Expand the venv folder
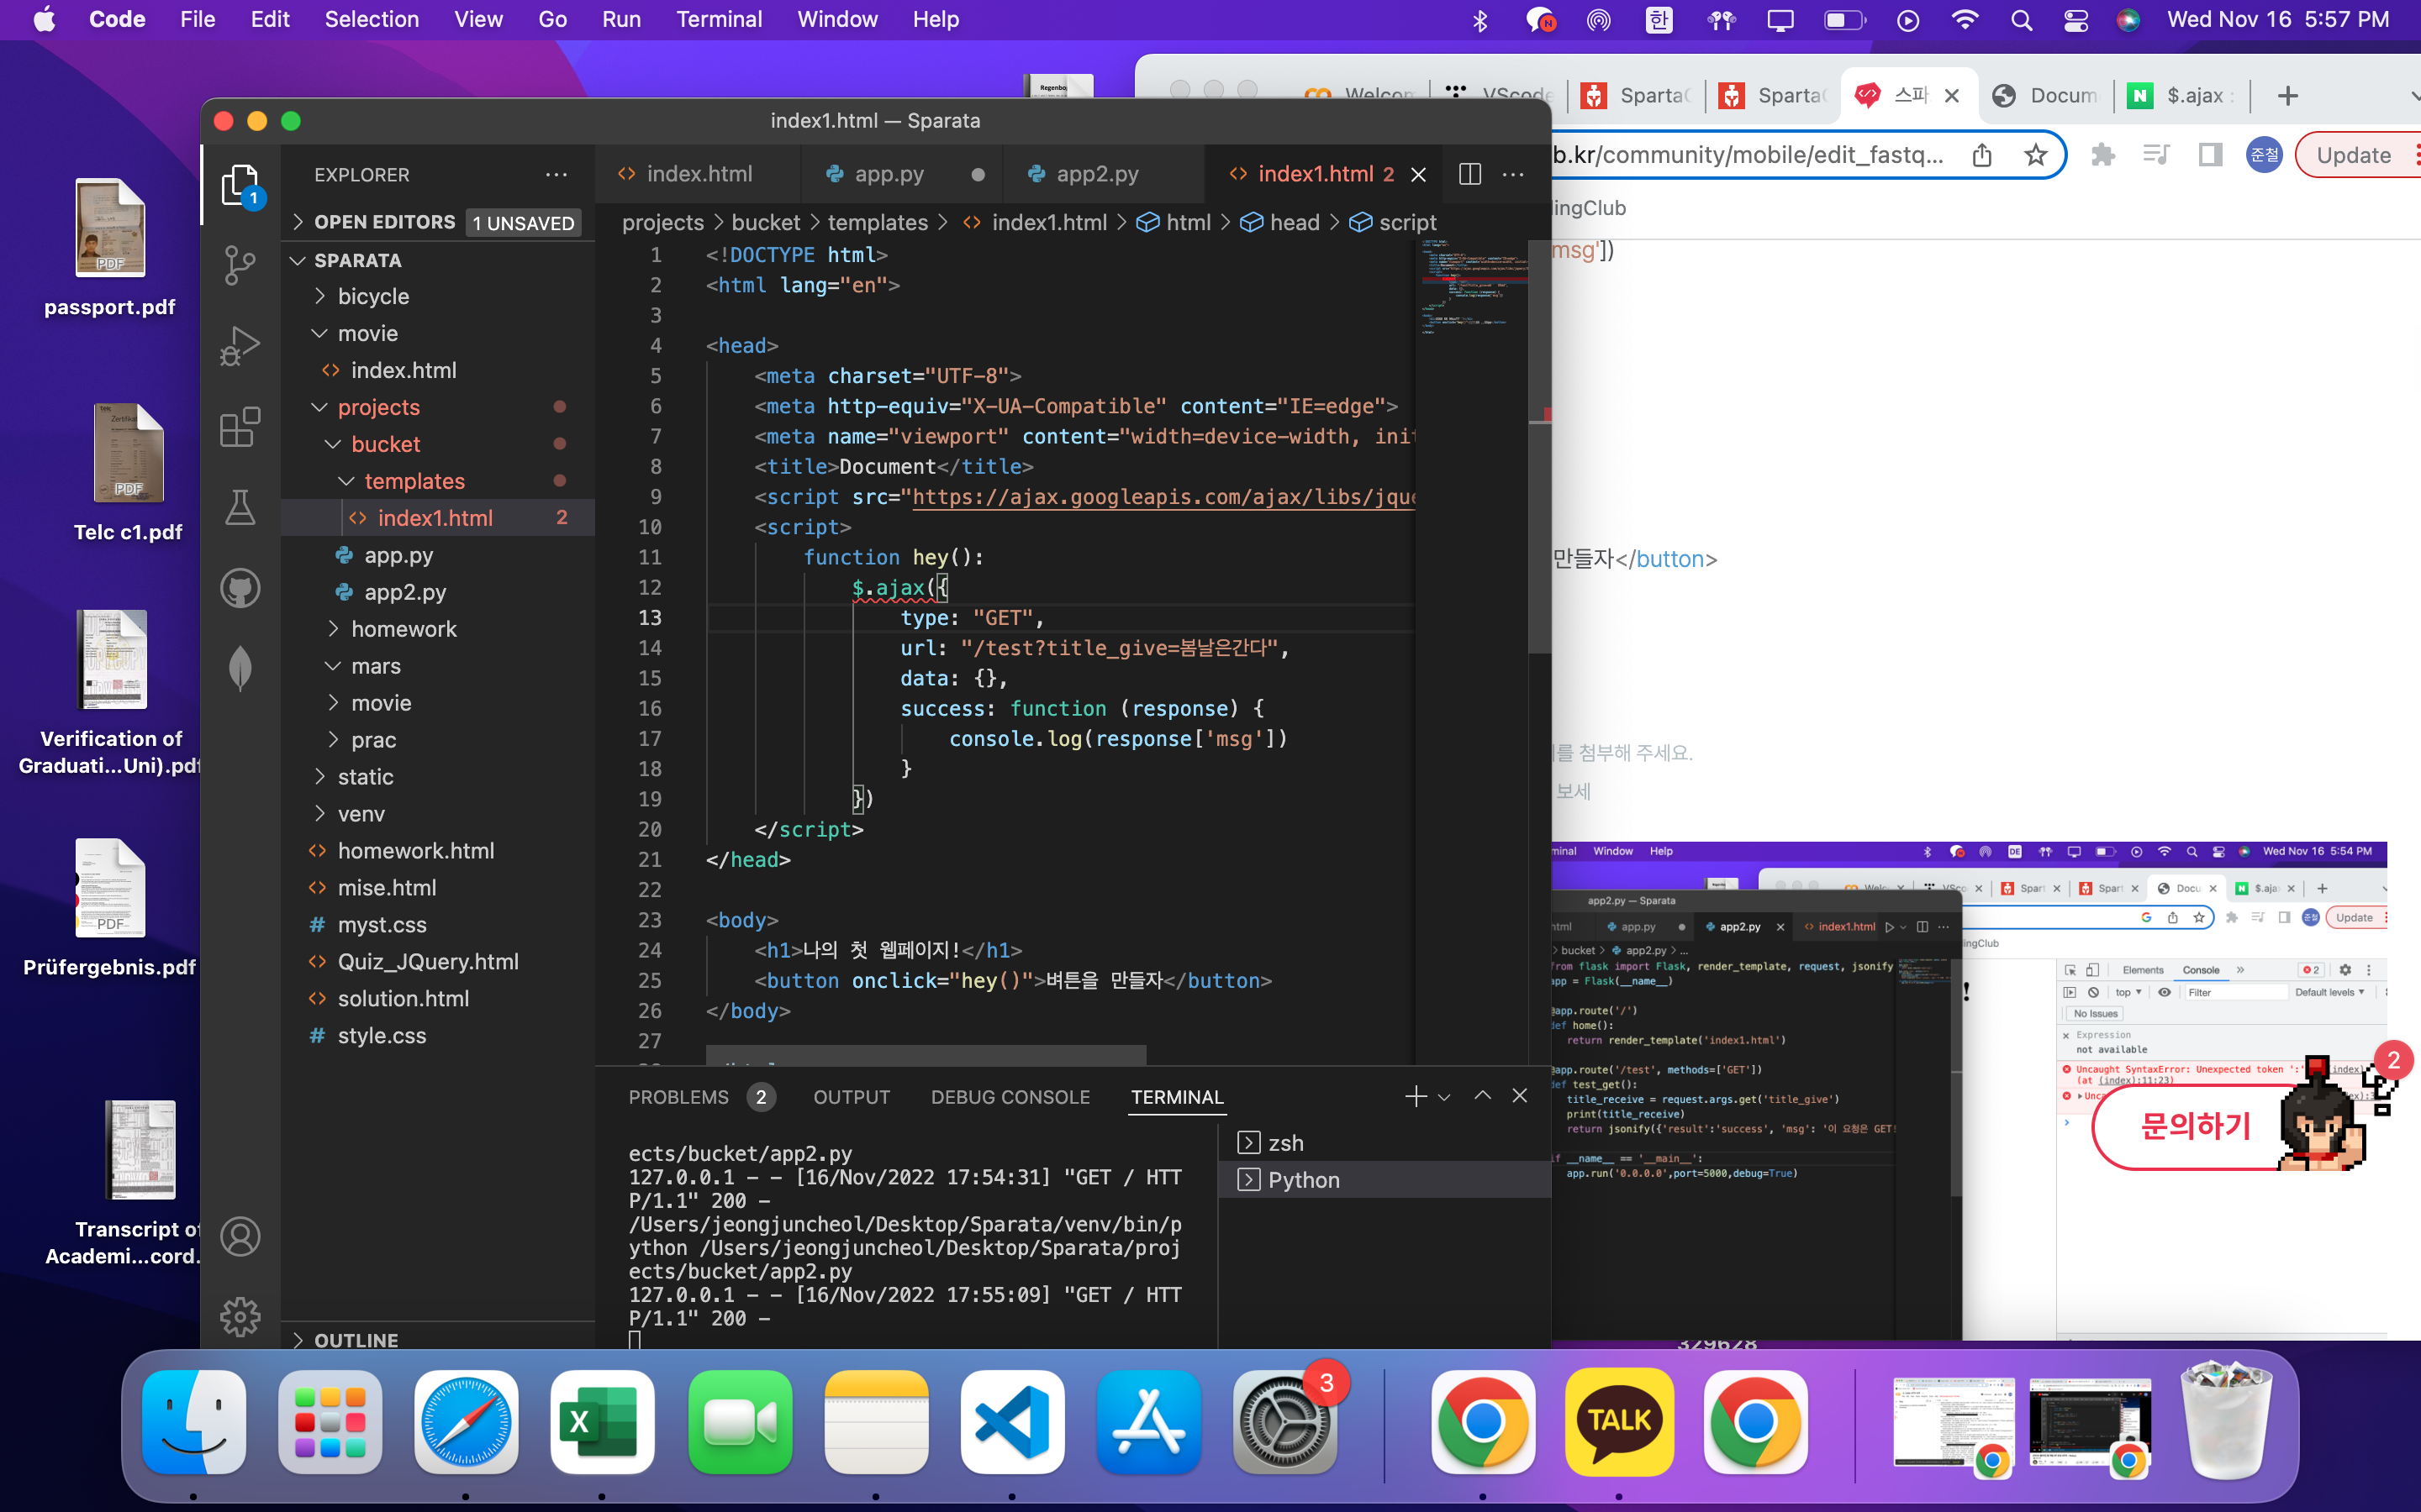This screenshot has width=2421, height=1512. (x=438, y=814)
